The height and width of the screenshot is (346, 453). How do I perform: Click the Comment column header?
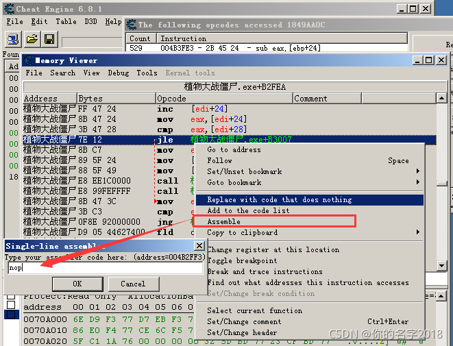[327, 99]
